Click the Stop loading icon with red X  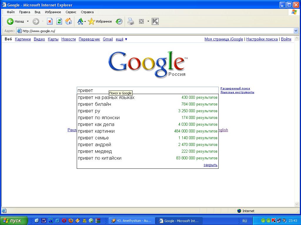(50, 21)
